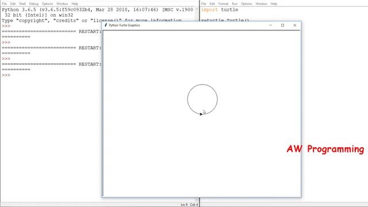Click the Python Turtle Graphics title bar text
The width and height of the screenshot is (368, 207).
124,25
